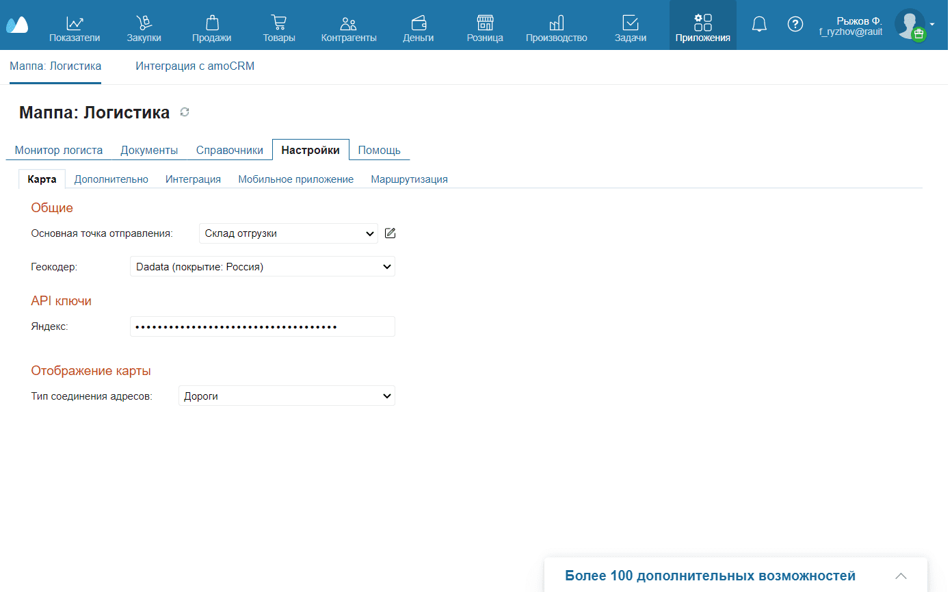Select the Настройки tab
This screenshot has width=952, height=592.
click(310, 150)
